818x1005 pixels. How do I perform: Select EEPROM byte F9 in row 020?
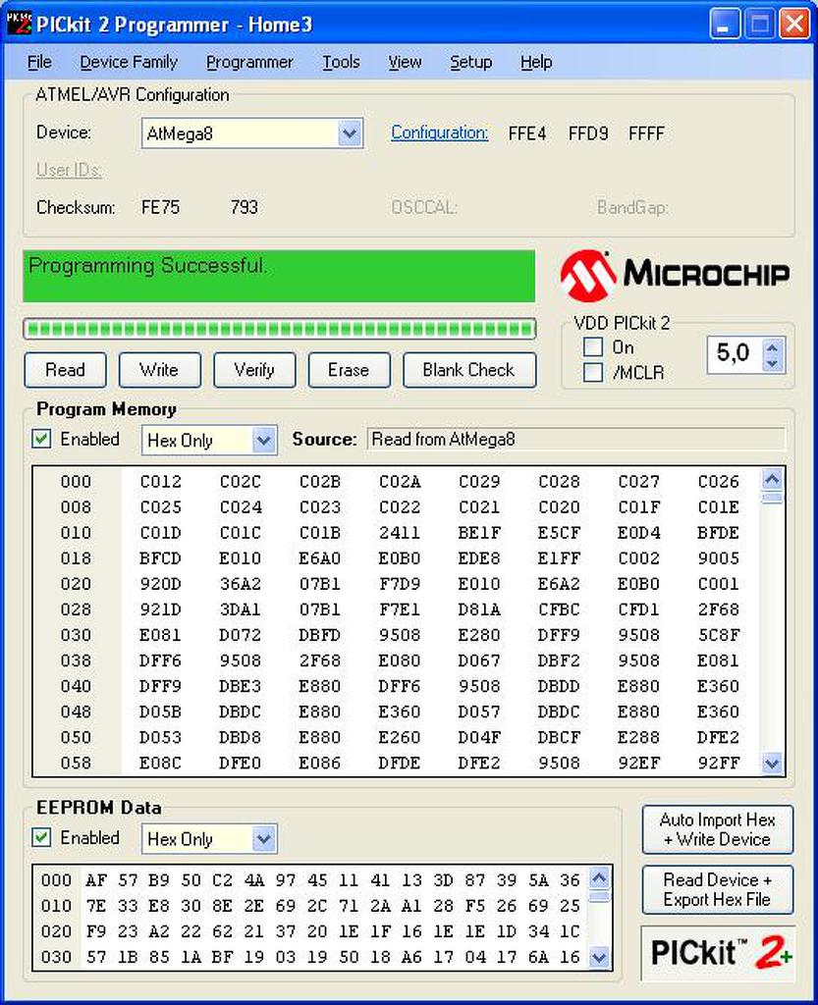pyautogui.click(x=96, y=932)
